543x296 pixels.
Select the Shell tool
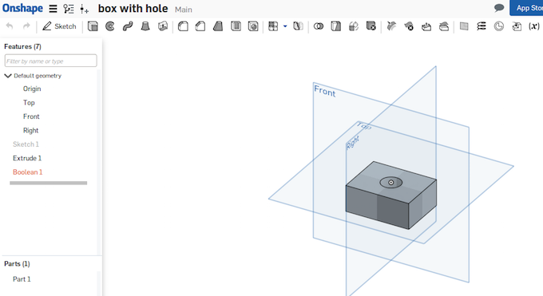pos(236,26)
